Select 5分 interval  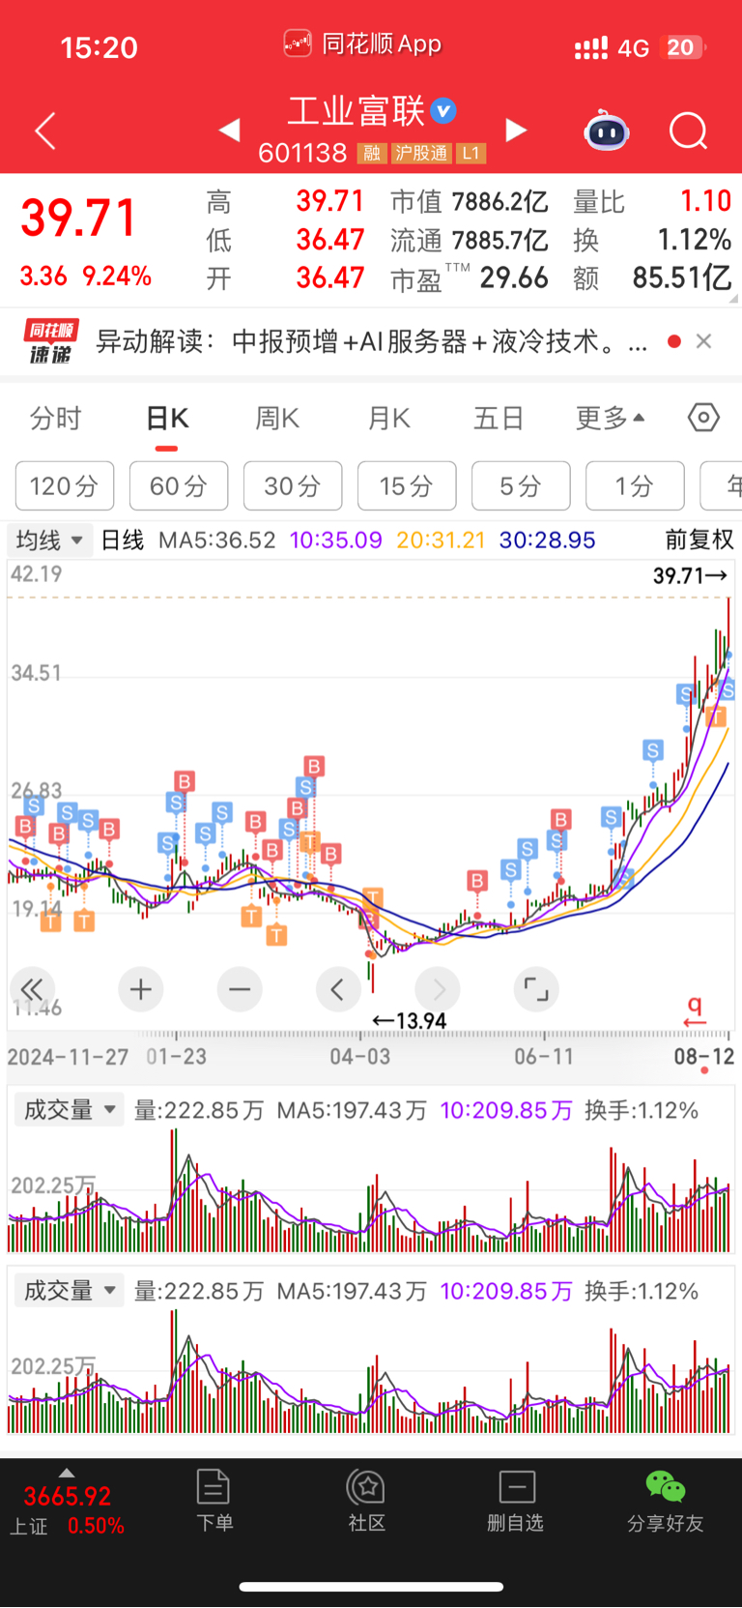pos(521,485)
